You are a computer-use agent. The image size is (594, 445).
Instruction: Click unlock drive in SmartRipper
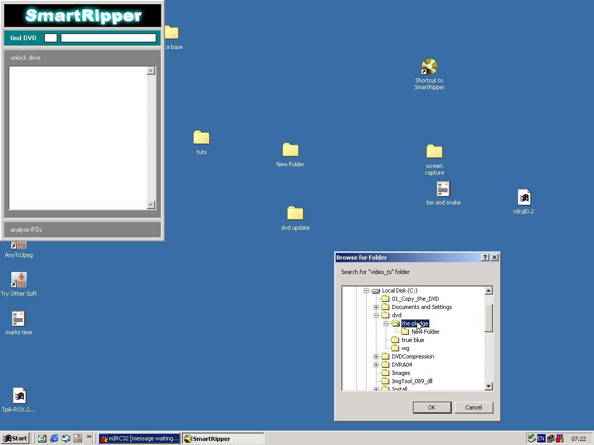[x=25, y=58]
